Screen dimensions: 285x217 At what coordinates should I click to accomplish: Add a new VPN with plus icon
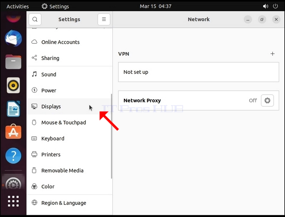point(272,54)
